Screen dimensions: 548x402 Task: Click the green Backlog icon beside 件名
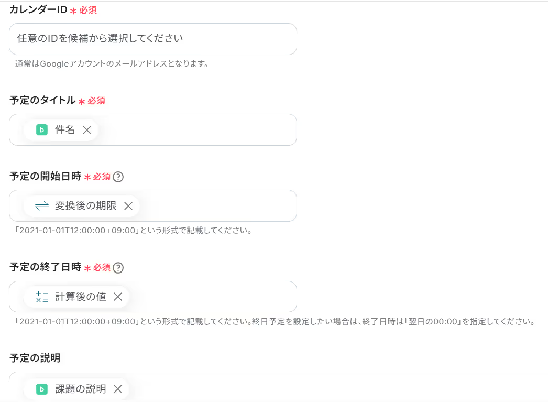pos(42,130)
